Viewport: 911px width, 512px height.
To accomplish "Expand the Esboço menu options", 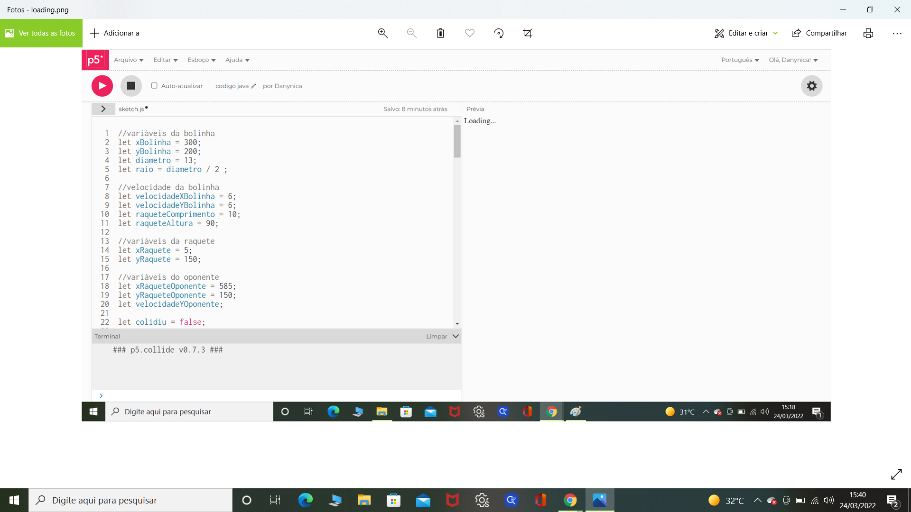I will coord(202,59).
